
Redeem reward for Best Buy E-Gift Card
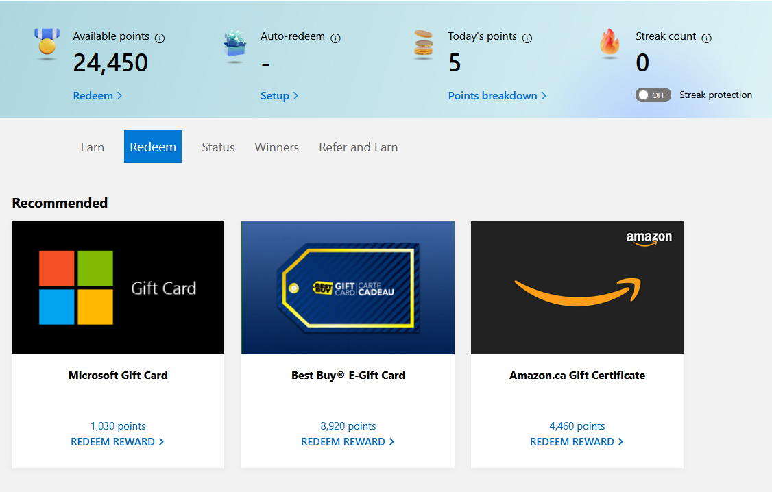pyautogui.click(x=348, y=442)
